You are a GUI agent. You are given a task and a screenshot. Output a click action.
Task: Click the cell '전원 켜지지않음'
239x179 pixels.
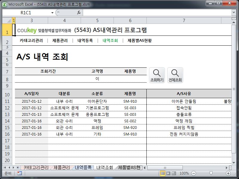coord(184,134)
